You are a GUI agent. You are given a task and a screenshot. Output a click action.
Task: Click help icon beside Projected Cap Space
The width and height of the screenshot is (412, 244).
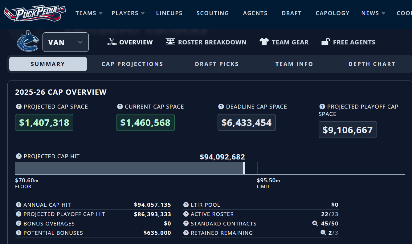pos(19,107)
